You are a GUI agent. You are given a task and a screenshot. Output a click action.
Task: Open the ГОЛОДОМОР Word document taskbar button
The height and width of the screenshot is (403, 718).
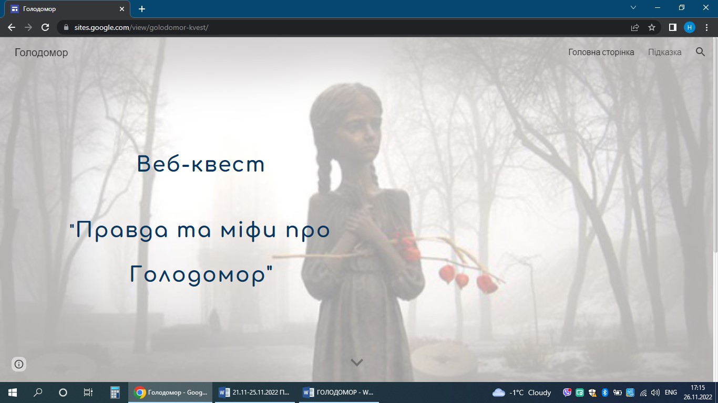coord(339,393)
